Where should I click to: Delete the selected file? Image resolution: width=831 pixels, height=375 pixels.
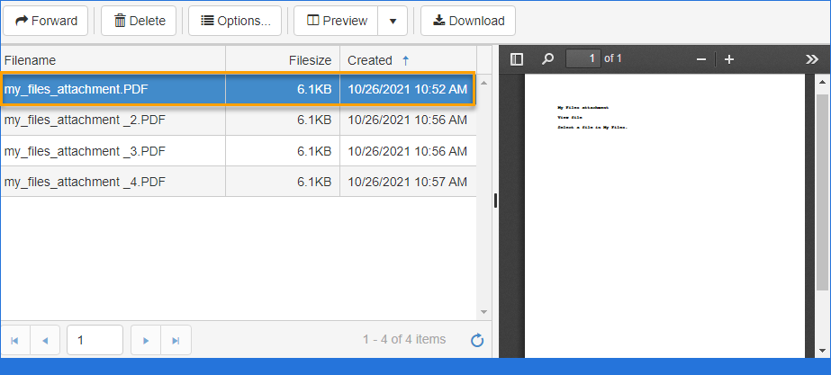140,21
